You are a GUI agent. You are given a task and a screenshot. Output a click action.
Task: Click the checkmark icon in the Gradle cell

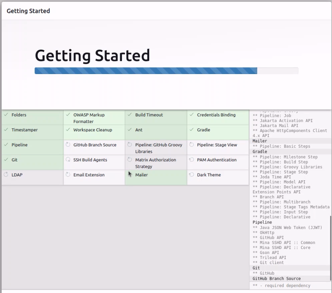[191, 130]
